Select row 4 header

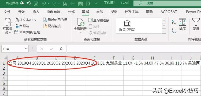click(x=4, y=78)
